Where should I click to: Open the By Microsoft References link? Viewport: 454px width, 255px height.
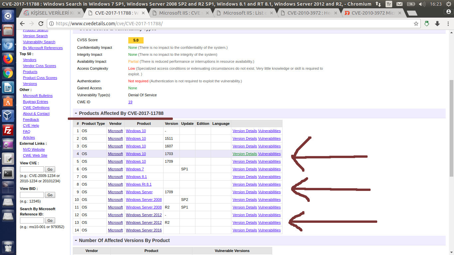[43, 48]
